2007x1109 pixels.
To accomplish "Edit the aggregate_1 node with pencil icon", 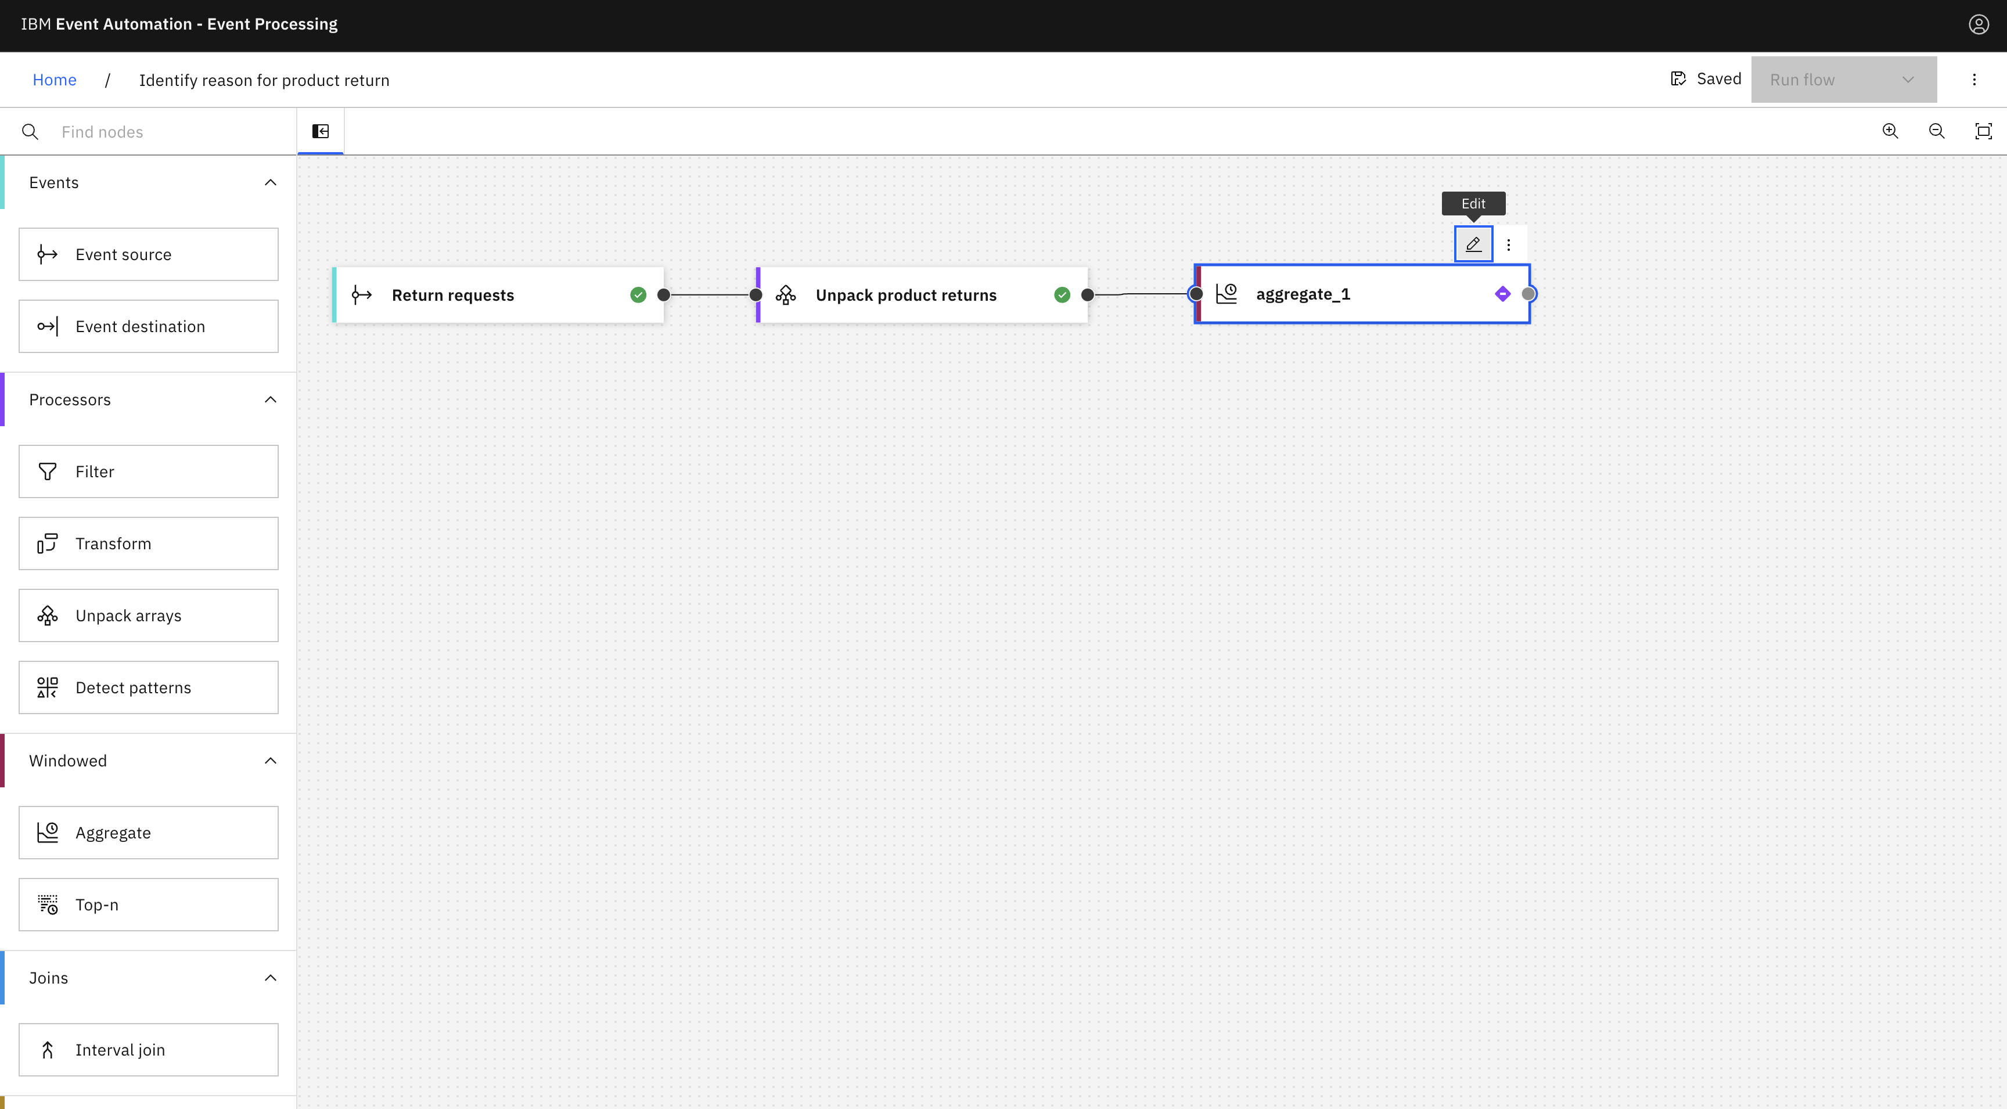I will click(x=1473, y=244).
